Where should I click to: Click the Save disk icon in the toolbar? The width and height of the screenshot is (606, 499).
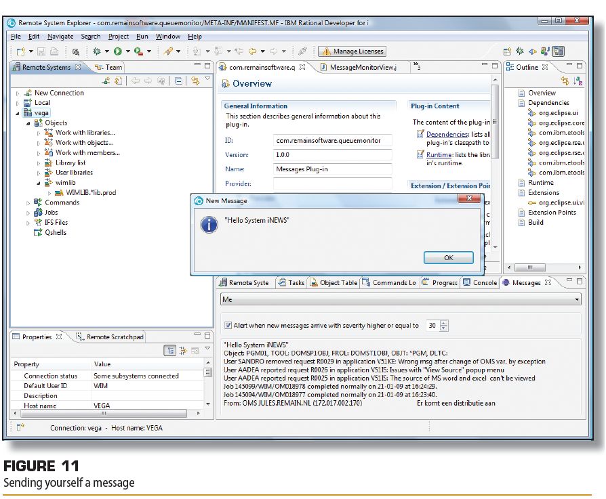41,51
